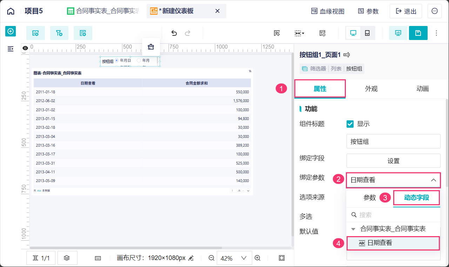Image resolution: width=449 pixels, height=267 pixels.
Task: Rename component via icon beside 按钮组1_页面1
Action: coord(347,55)
